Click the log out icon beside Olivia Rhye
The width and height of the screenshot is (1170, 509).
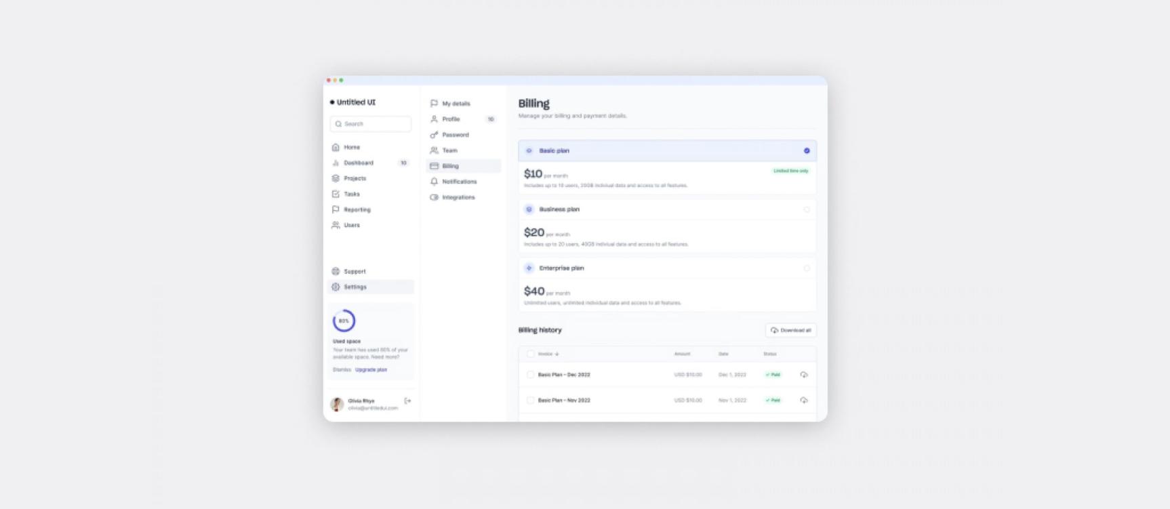tap(407, 401)
